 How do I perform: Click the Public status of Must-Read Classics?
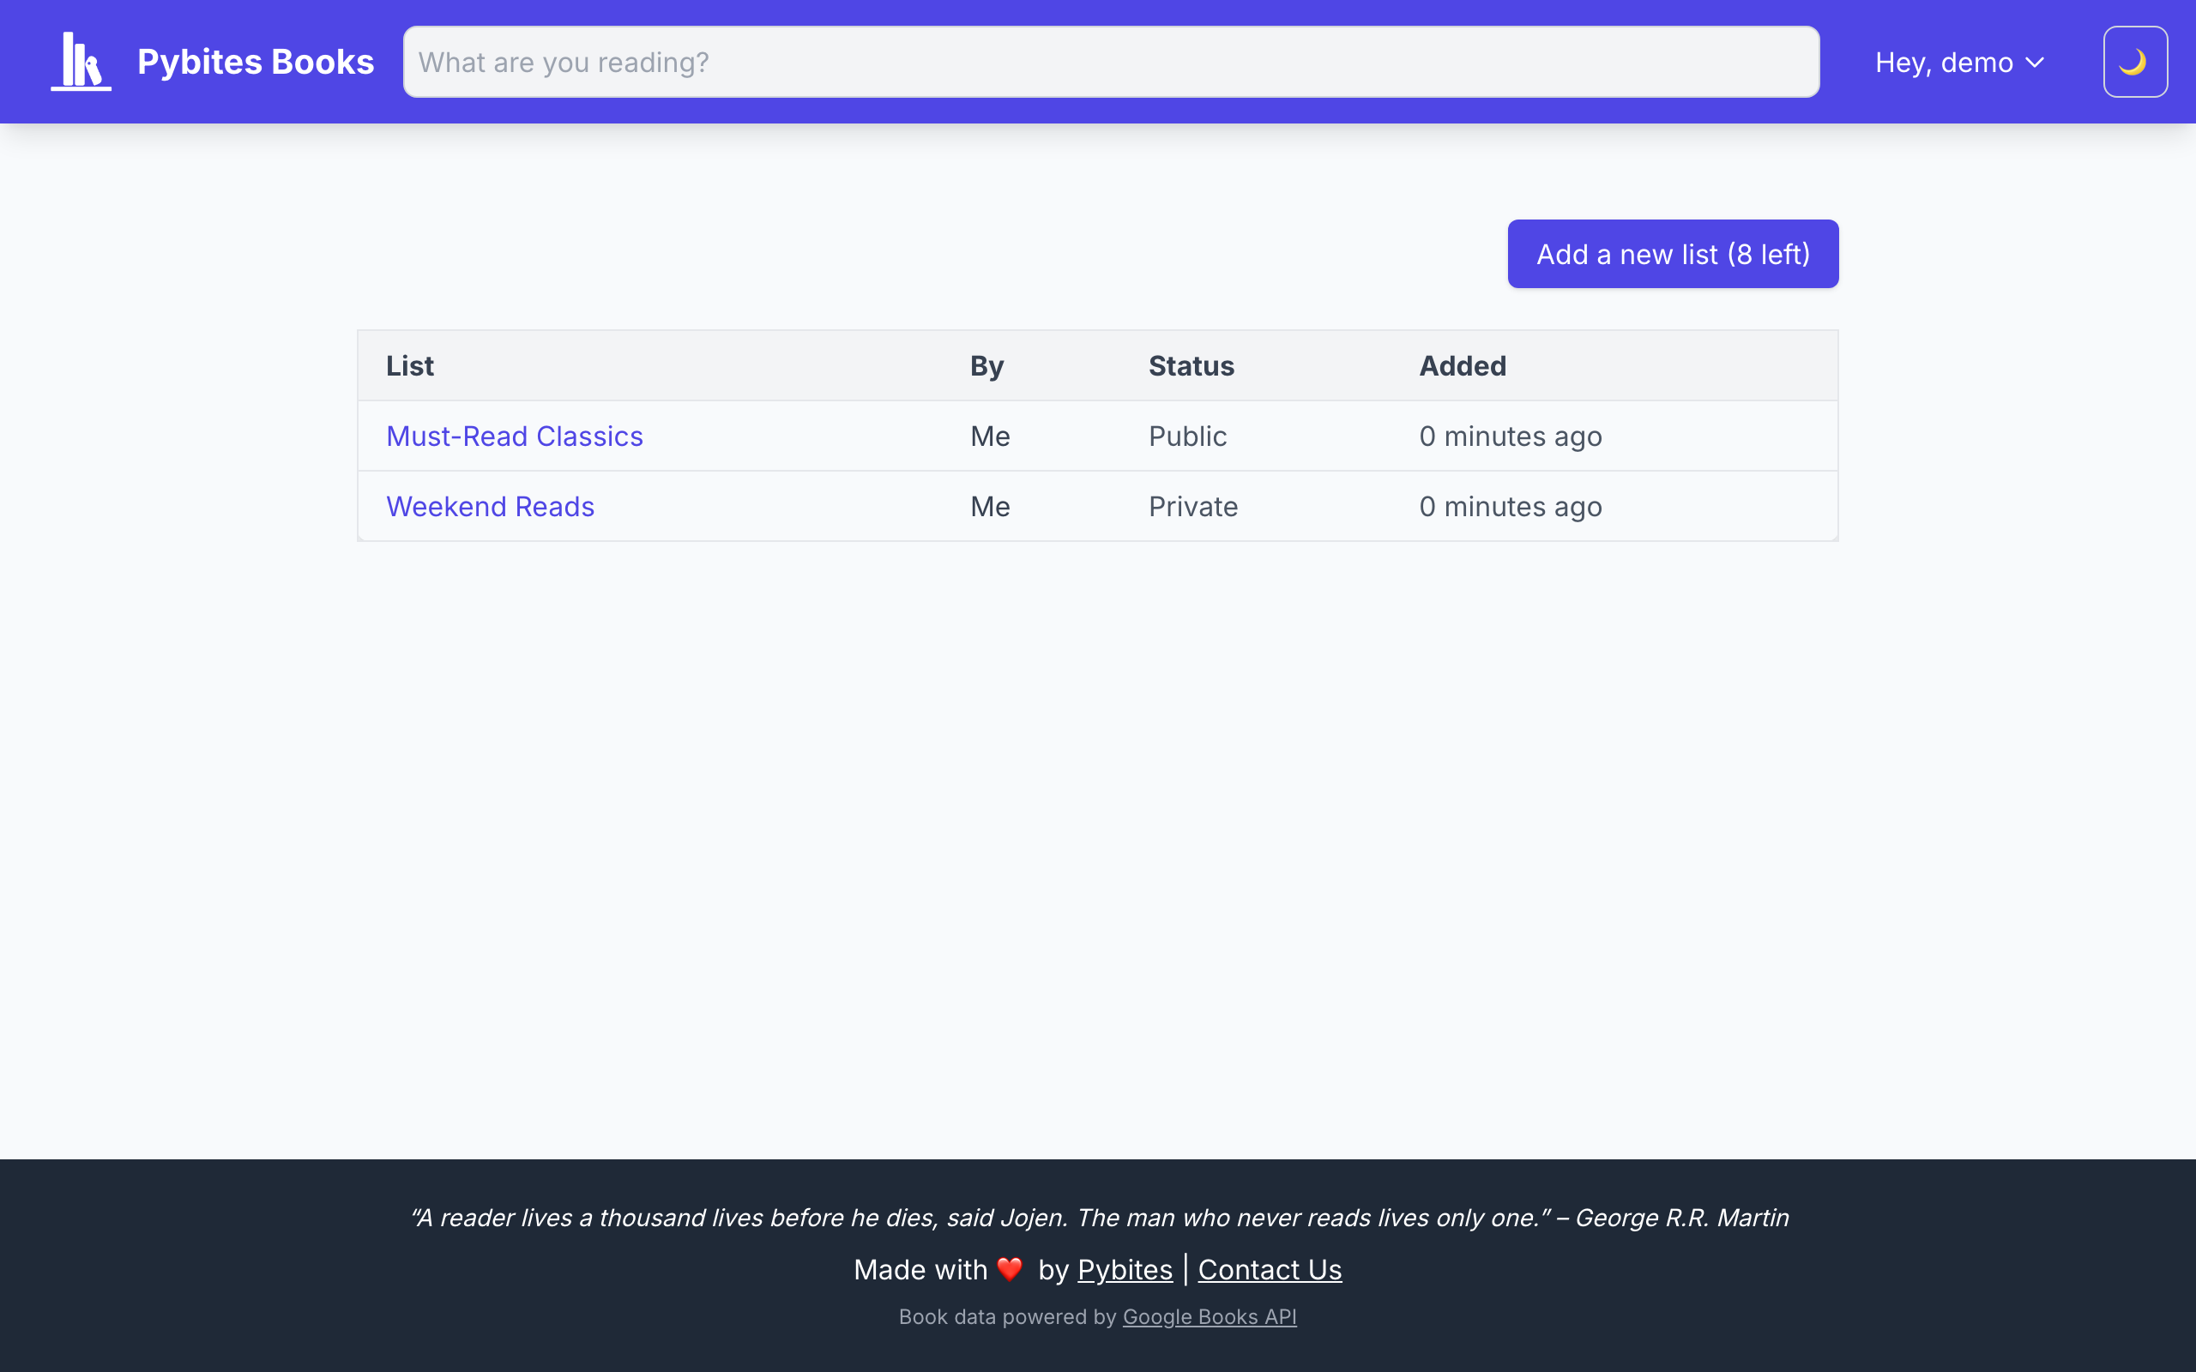(1187, 436)
